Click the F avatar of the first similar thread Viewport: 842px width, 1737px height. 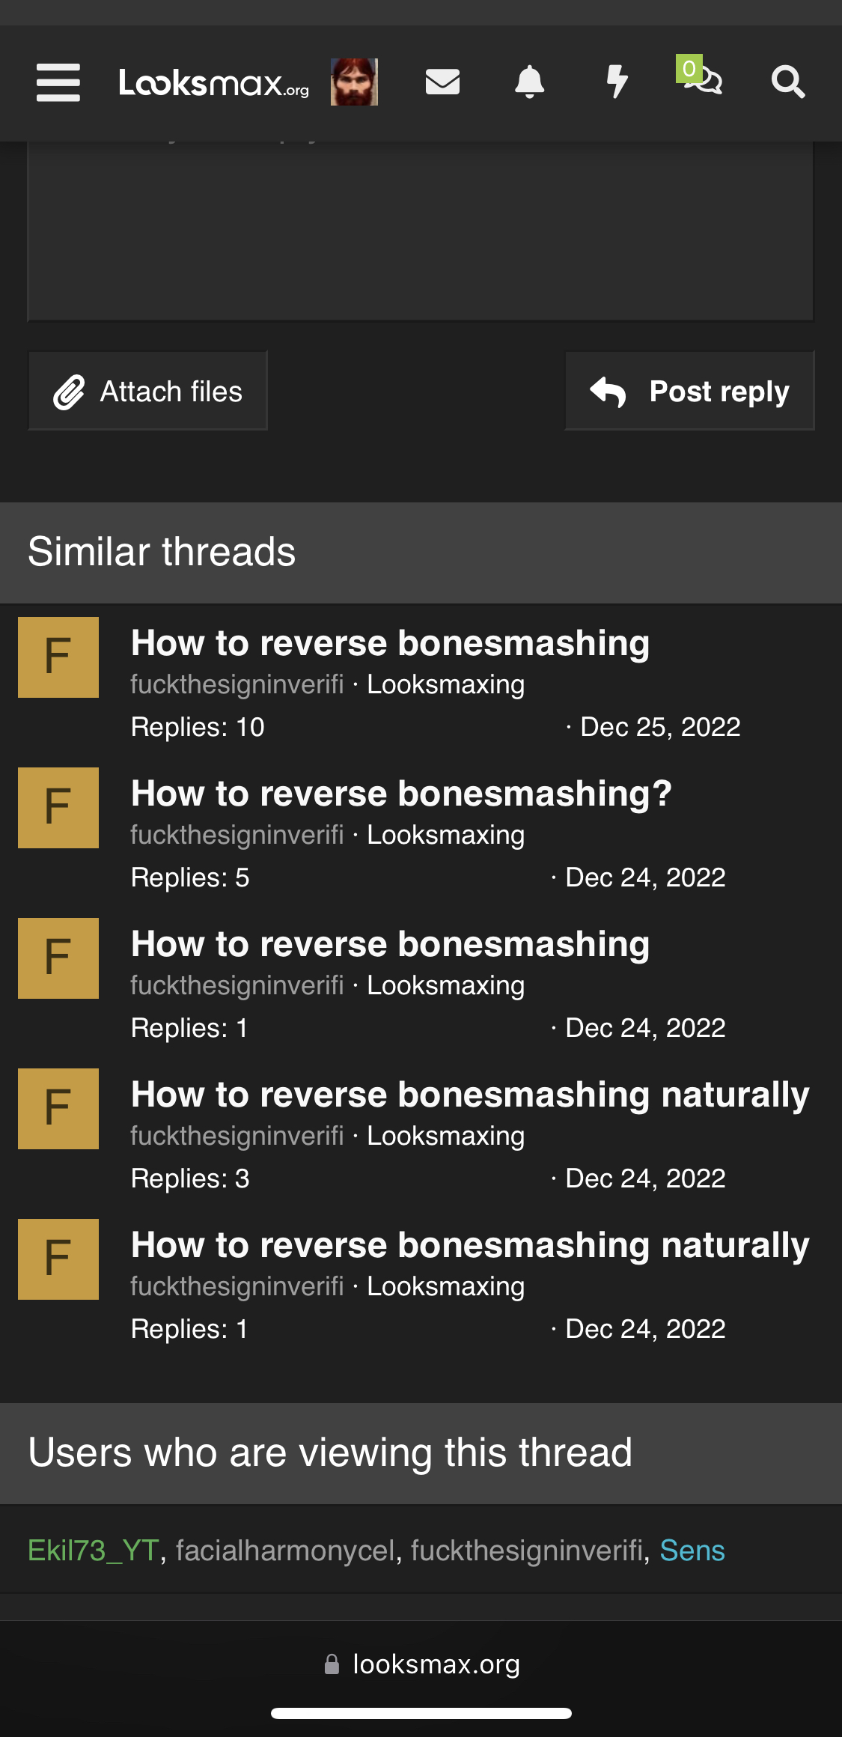pyautogui.click(x=58, y=657)
